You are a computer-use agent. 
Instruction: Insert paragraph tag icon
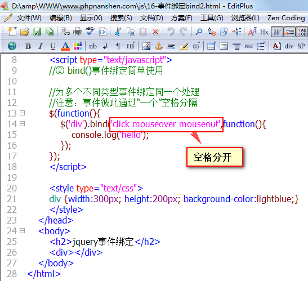[118, 47]
